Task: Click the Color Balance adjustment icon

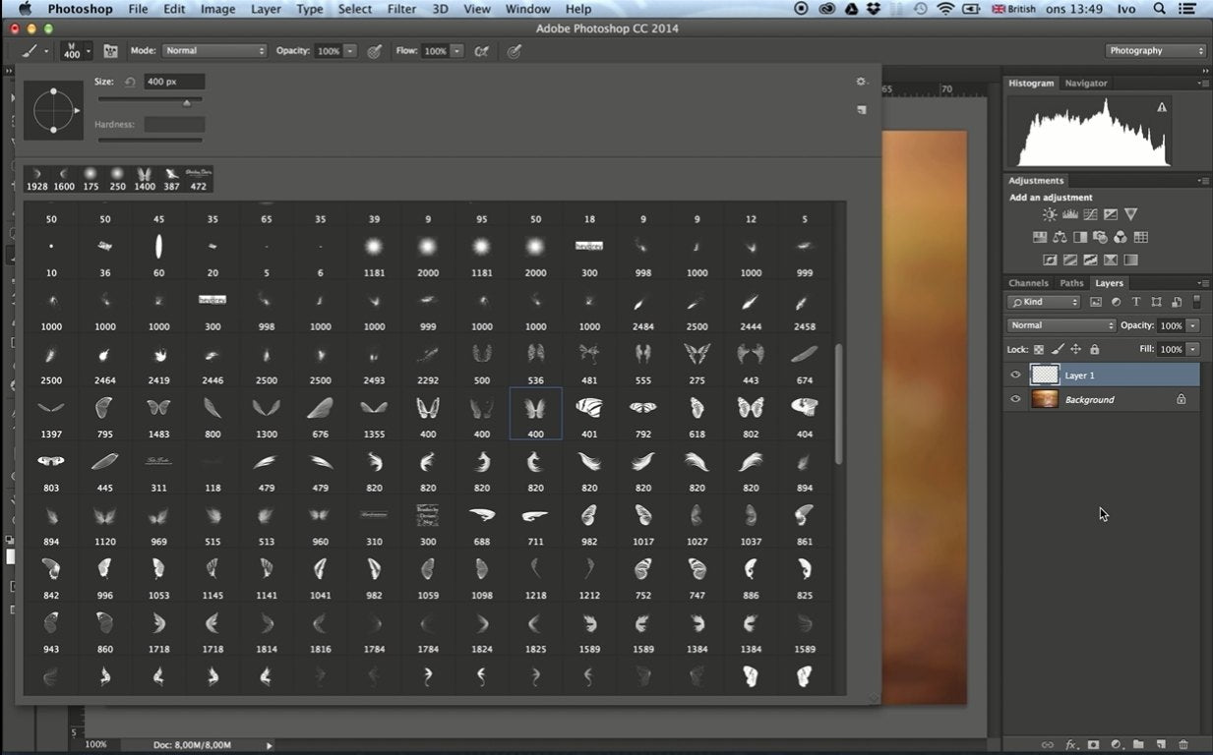Action: tap(1060, 237)
